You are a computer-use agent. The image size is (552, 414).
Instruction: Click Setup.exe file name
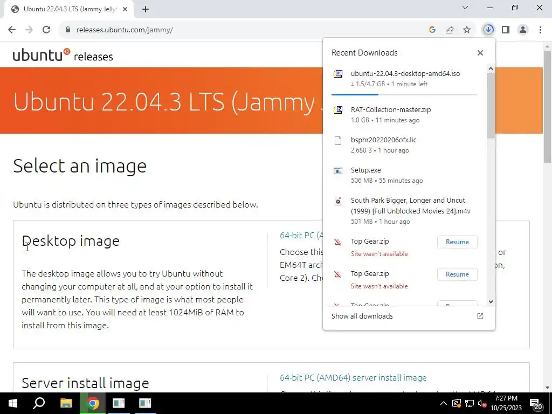click(366, 170)
